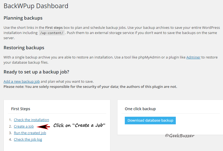Select the 'Create a Job' link

(24, 126)
